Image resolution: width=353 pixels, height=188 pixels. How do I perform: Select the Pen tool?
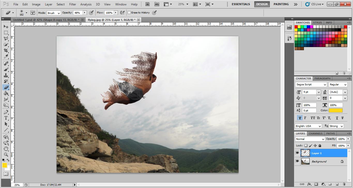click(x=6, y=112)
